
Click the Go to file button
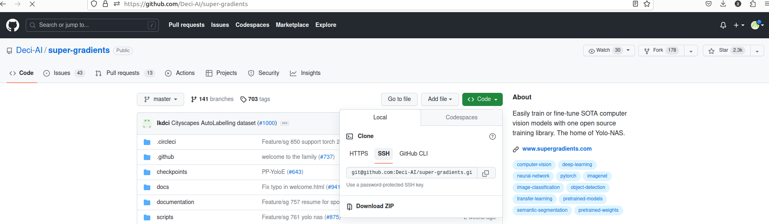pyautogui.click(x=399, y=99)
